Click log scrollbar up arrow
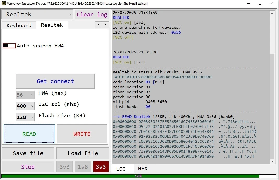Viewport: 279px width, 180px height. pyautogui.click(x=272, y=13)
